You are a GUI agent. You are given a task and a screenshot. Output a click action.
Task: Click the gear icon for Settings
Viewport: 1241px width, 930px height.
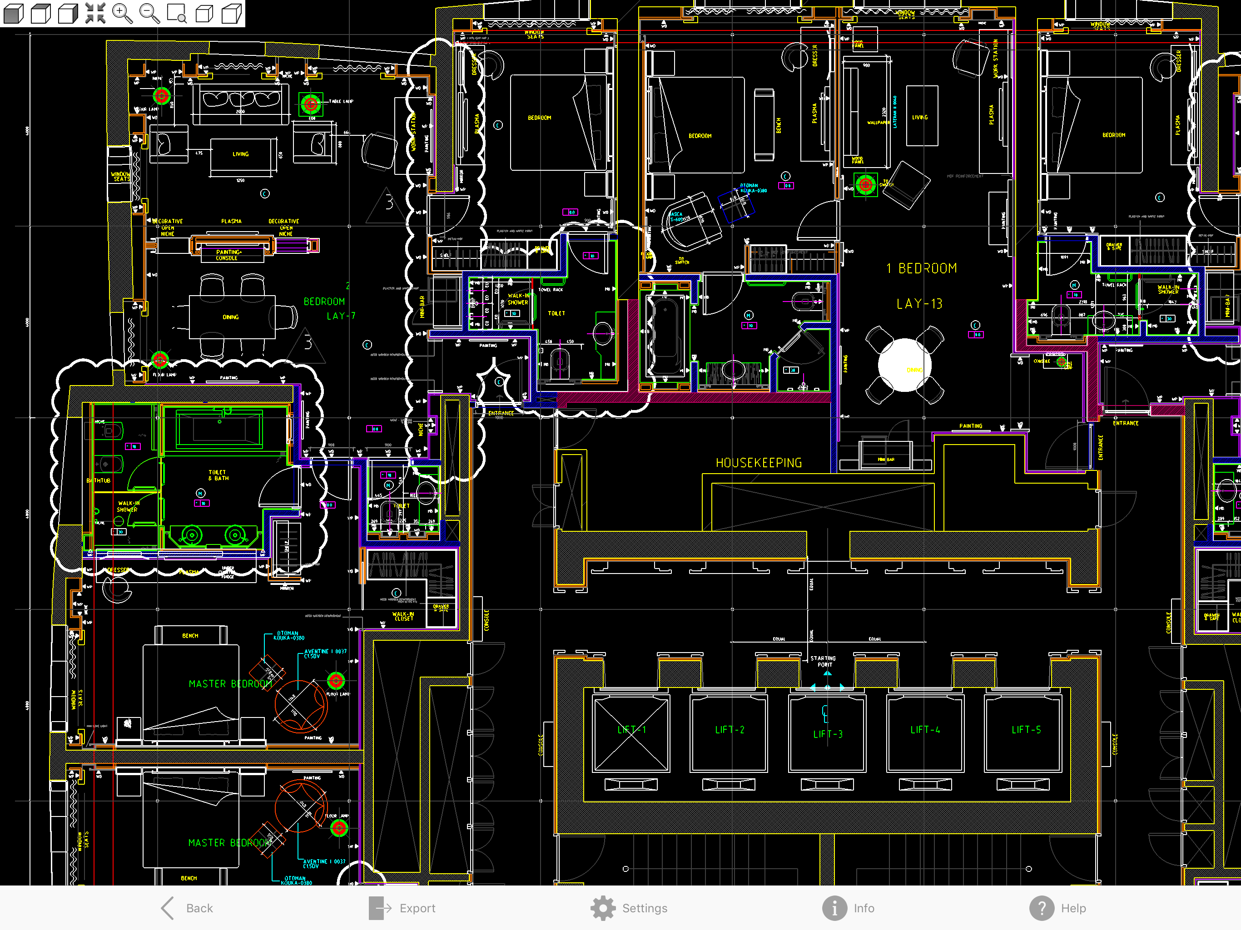602,908
